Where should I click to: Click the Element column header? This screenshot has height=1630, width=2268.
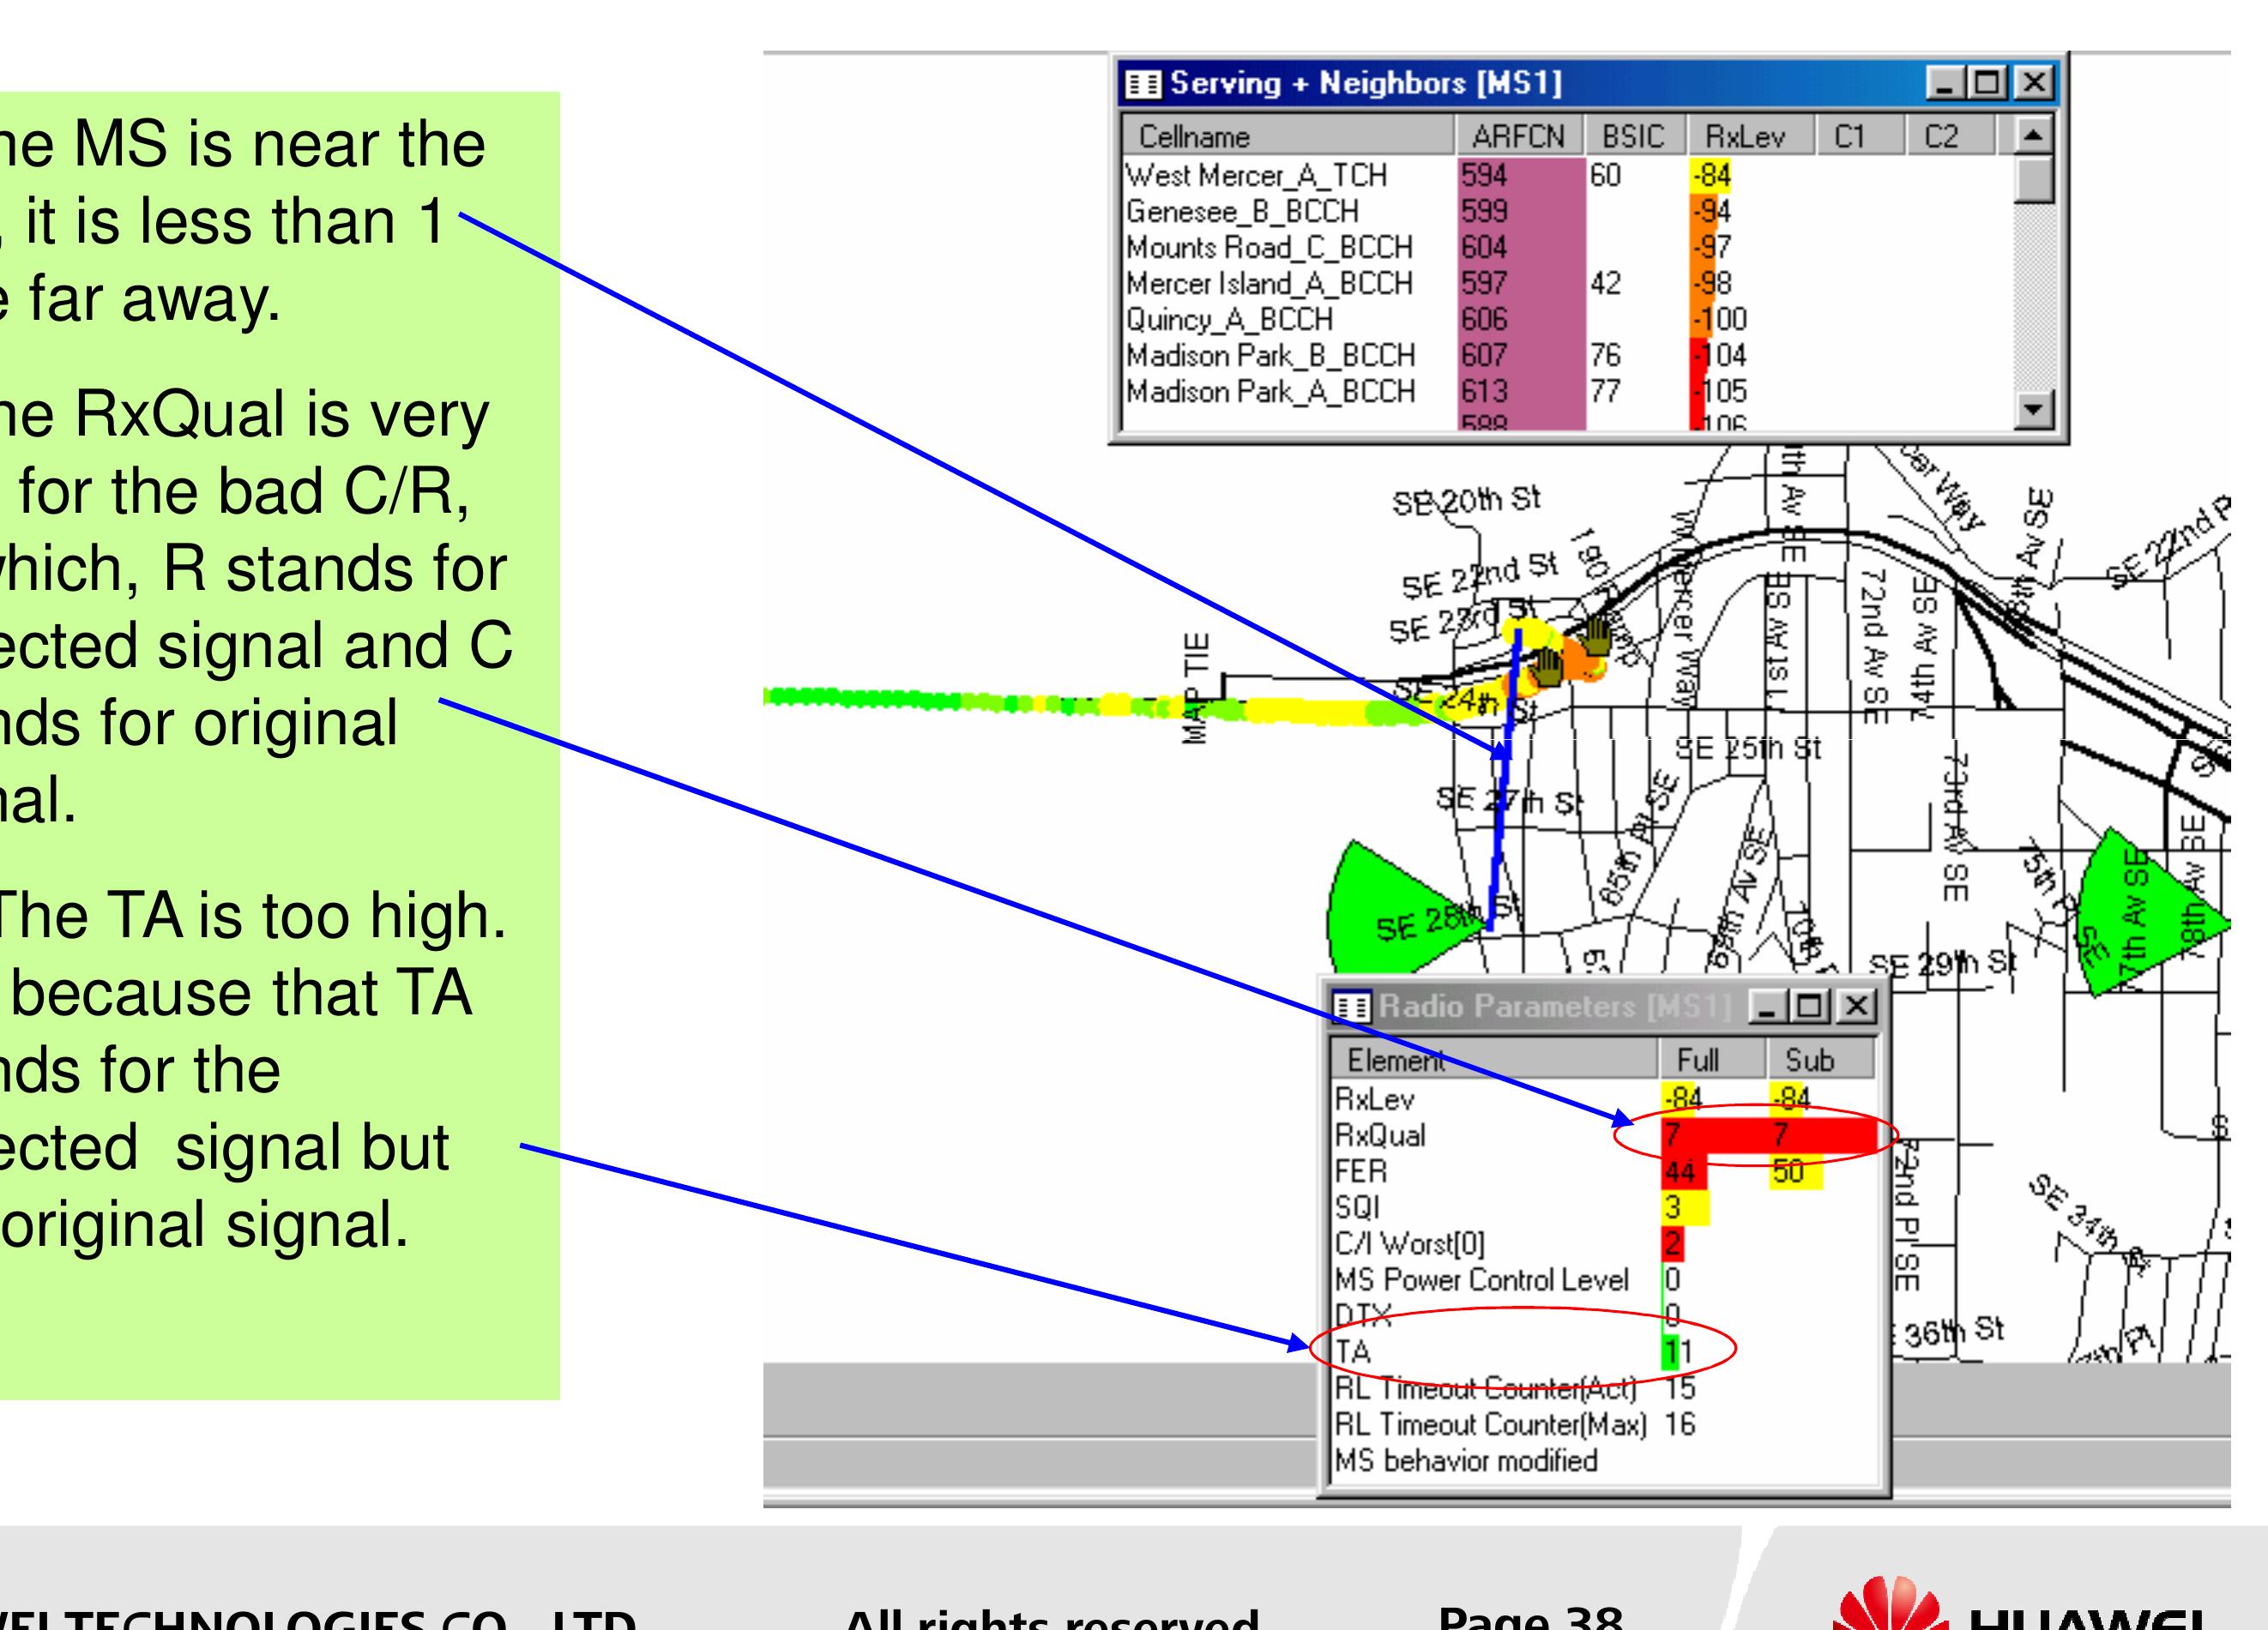[x=1494, y=1059]
